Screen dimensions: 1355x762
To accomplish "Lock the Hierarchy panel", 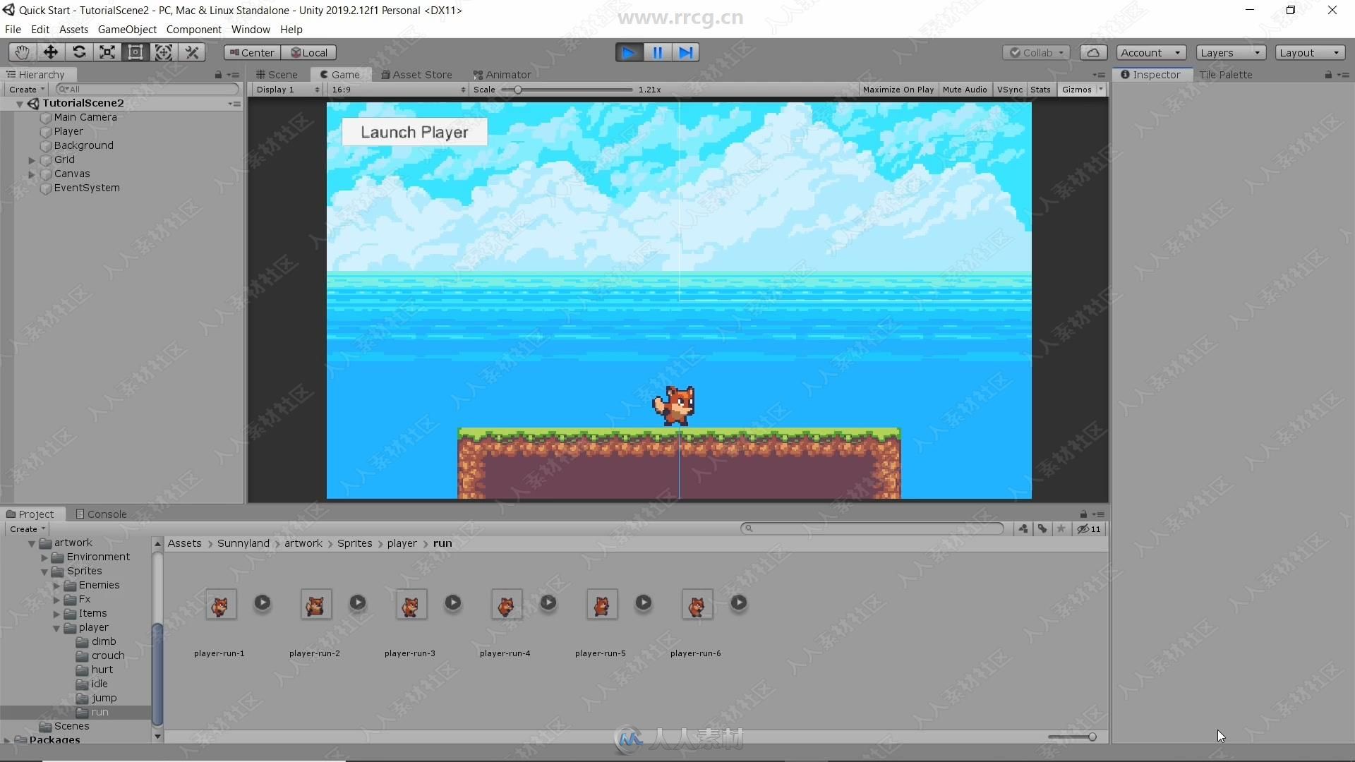I will pos(218,75).
